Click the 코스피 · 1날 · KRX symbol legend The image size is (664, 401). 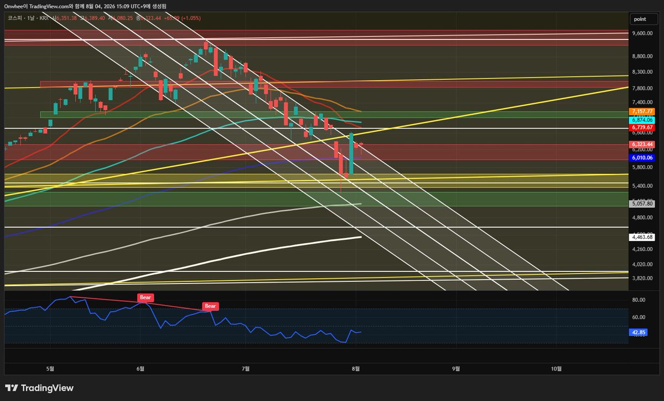(28, 18)
